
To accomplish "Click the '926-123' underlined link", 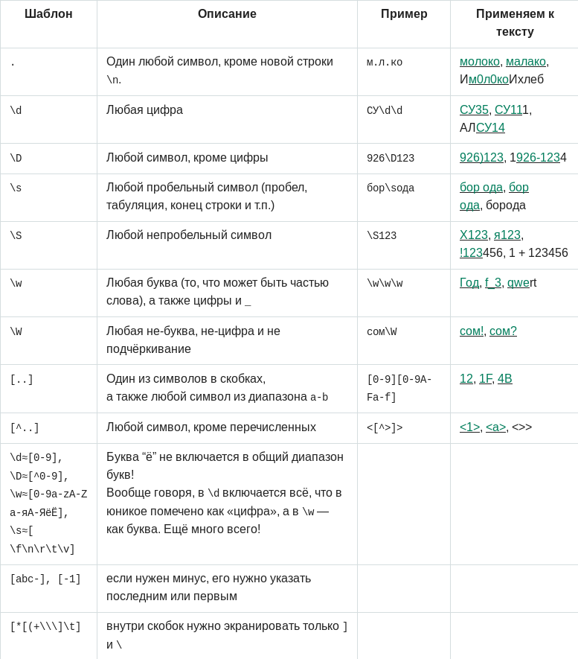I will (538, 158).
